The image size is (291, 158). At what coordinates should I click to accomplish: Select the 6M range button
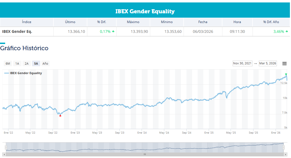click(8, 64)
